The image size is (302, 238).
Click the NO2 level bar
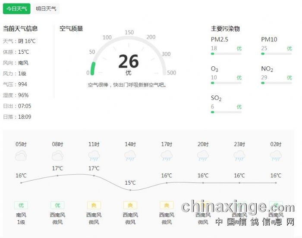277,83
